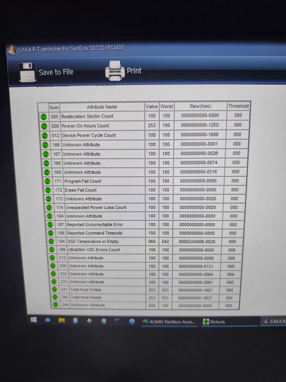Click green dot for UltraDMA CRC Errors Count

tap(52, 250)
